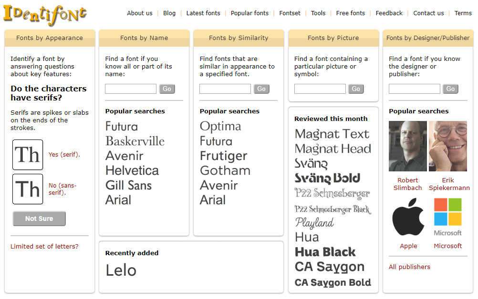The width and height of the screenshot is (478, 299).
Task: Open the Terms page
Action: (463, 13)
